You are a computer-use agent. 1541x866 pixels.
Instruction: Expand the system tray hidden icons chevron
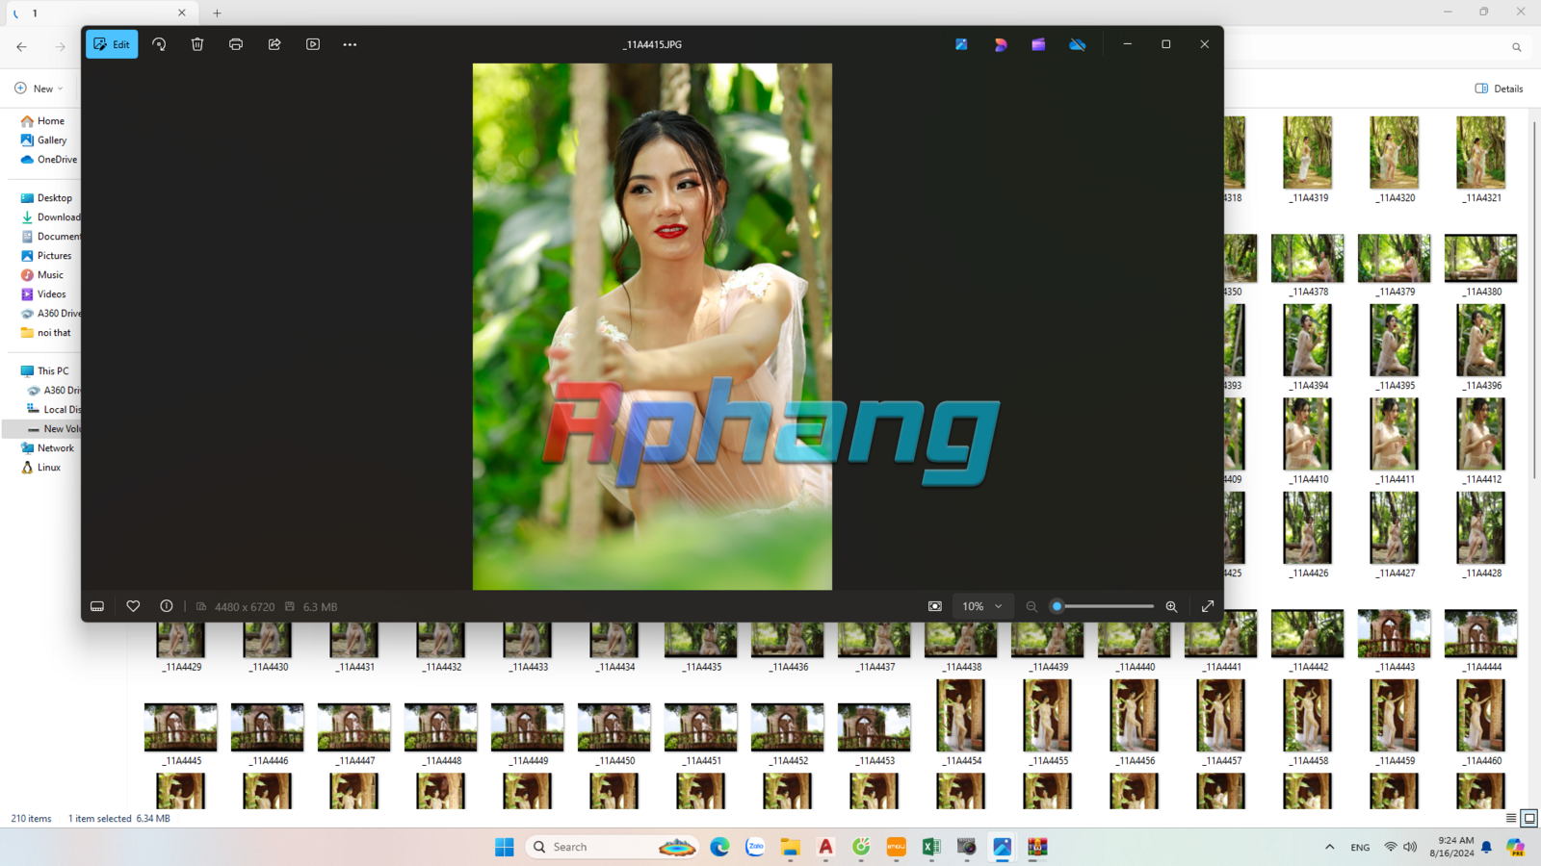tap(1330, 847)
